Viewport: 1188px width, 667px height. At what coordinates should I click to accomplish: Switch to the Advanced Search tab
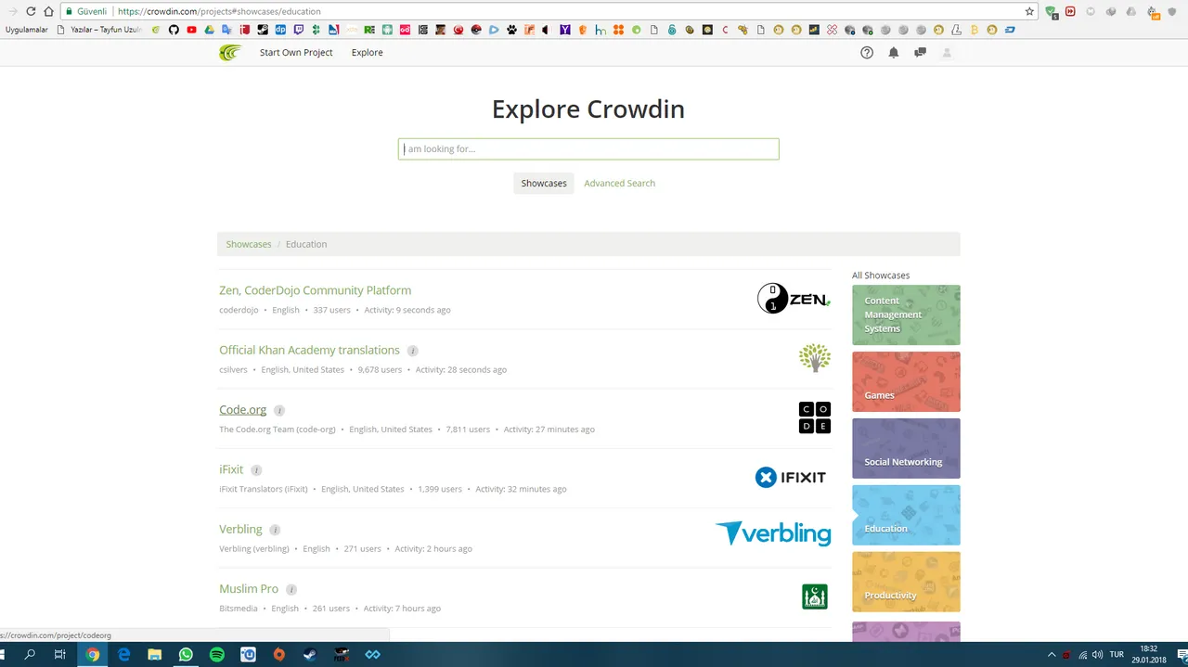tap(619, 184)
